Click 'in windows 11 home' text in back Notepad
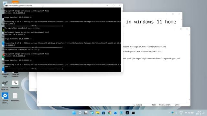The width and height of the screenshot is (207, 116). pyautogui.click(x=151, y=22)
